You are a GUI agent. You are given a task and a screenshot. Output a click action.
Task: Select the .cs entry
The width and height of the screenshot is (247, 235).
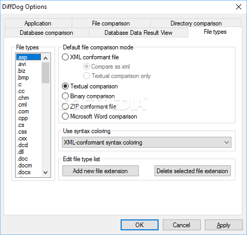pos(29,125)
